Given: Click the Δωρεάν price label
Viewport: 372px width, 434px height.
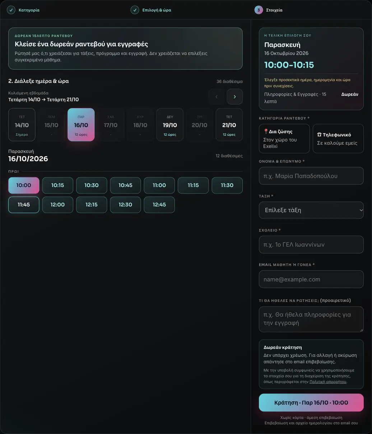Looking at the screenshot, I should point(350,94).
